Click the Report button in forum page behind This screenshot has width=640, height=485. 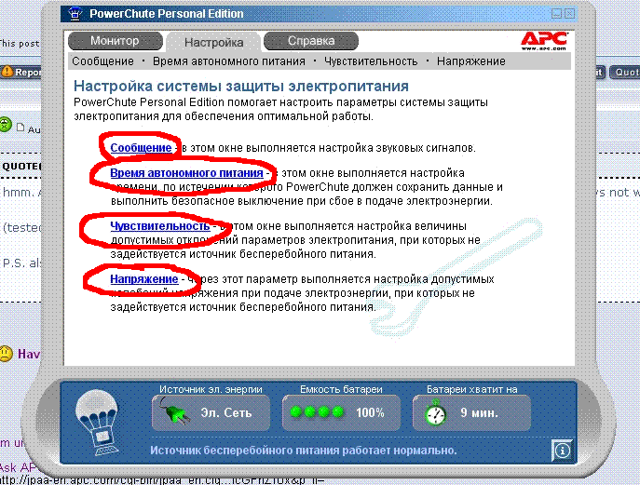tap(21, 73)
